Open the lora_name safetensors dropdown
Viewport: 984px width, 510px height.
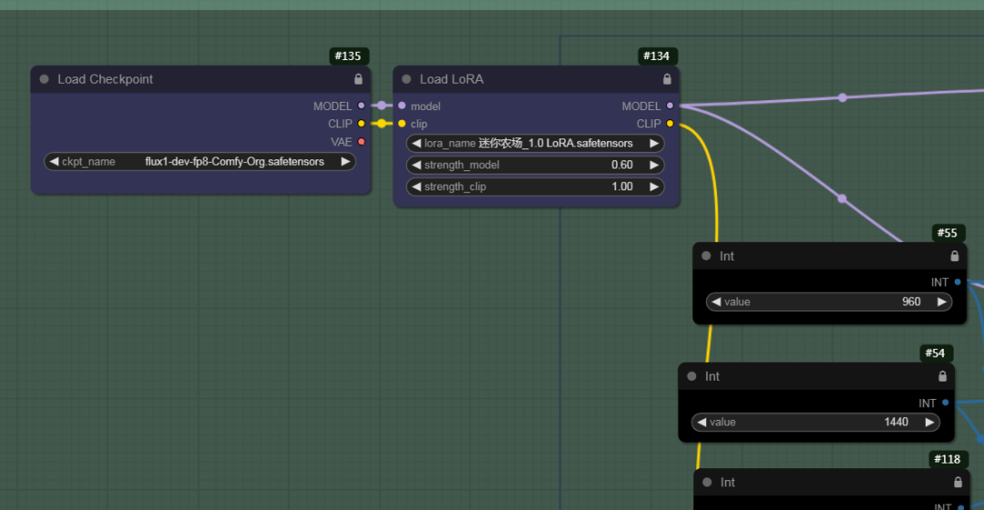(536, 143)
